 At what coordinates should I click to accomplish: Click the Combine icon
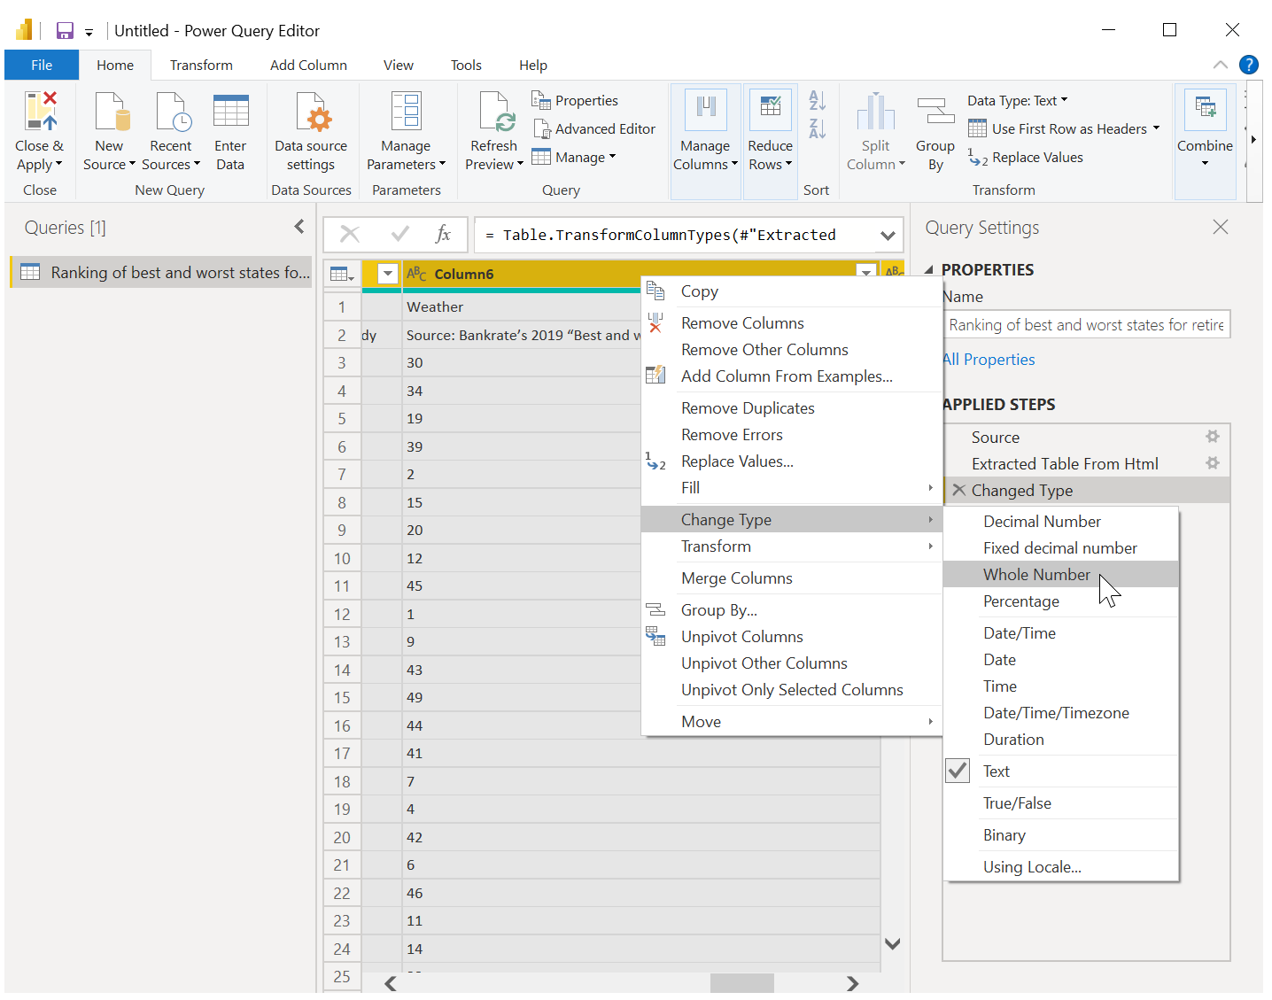coord(1205,110)
